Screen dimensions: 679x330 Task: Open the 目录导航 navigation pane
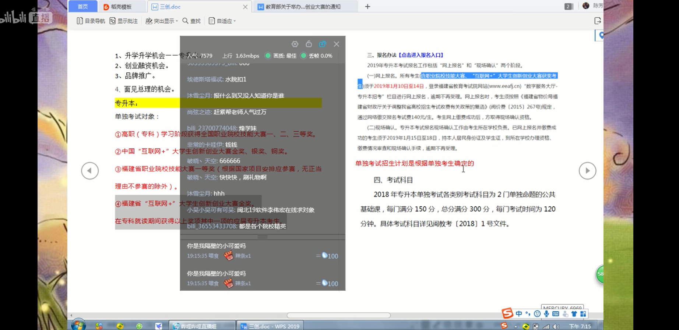(91, 21)
